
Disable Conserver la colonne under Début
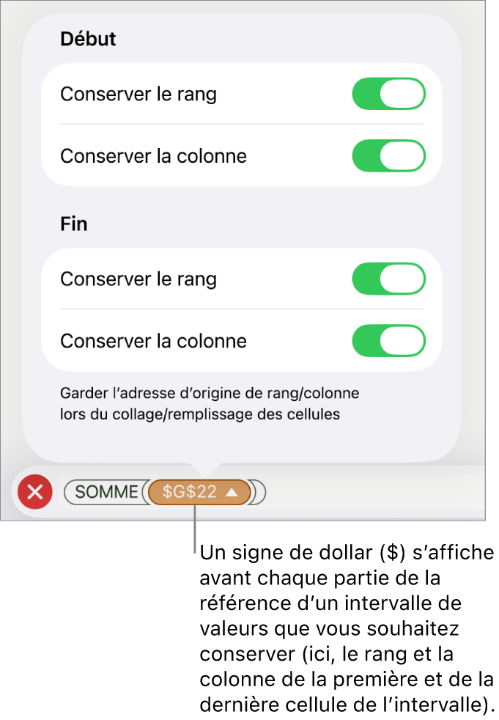[388, 156]
